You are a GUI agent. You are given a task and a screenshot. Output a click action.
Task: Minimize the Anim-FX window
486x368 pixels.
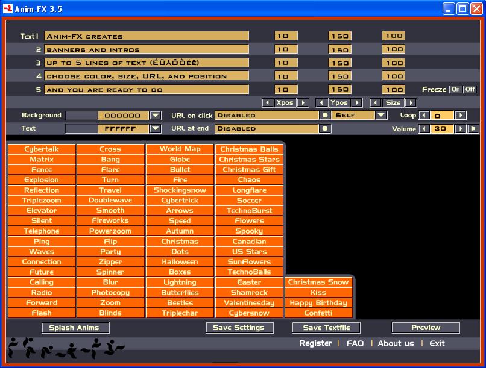pos(449,8)
